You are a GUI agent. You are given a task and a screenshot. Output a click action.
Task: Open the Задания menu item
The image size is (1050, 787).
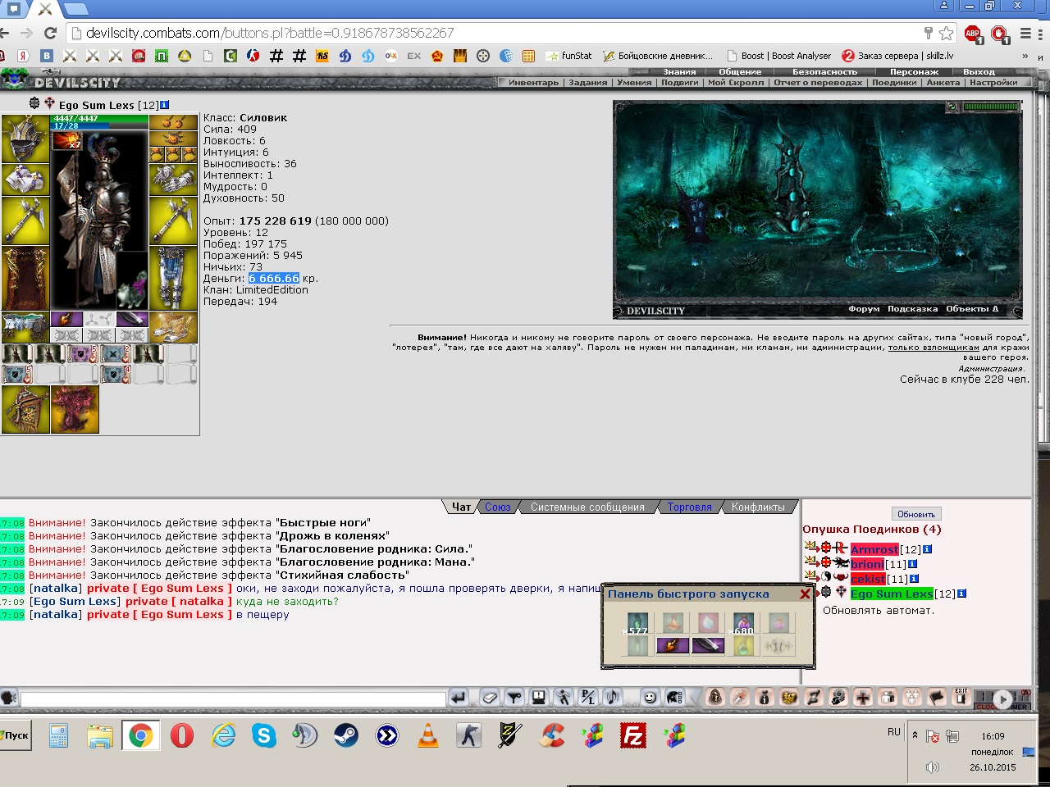point(588,83)
